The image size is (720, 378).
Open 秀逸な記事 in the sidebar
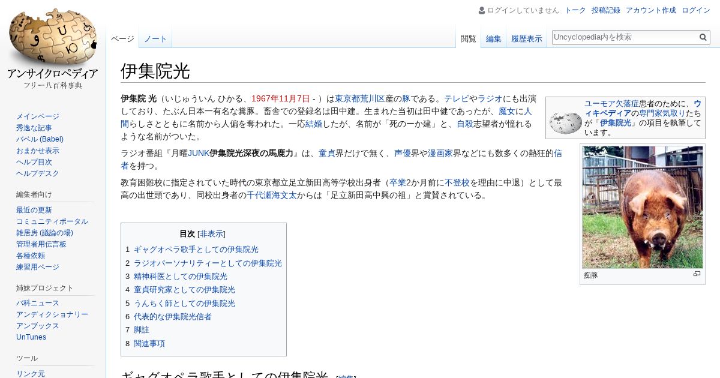coord(34,128)
